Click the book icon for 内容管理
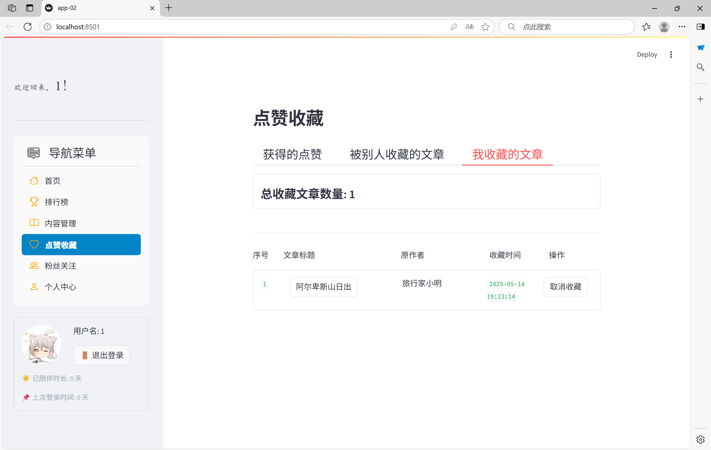 tap(34, 223)
